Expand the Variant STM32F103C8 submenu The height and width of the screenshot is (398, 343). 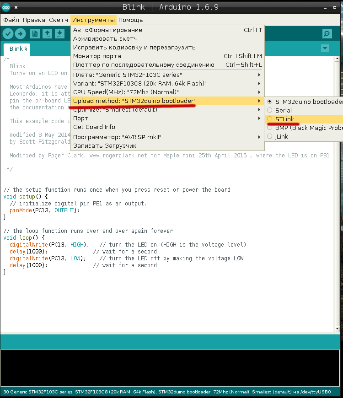[167, 84]
